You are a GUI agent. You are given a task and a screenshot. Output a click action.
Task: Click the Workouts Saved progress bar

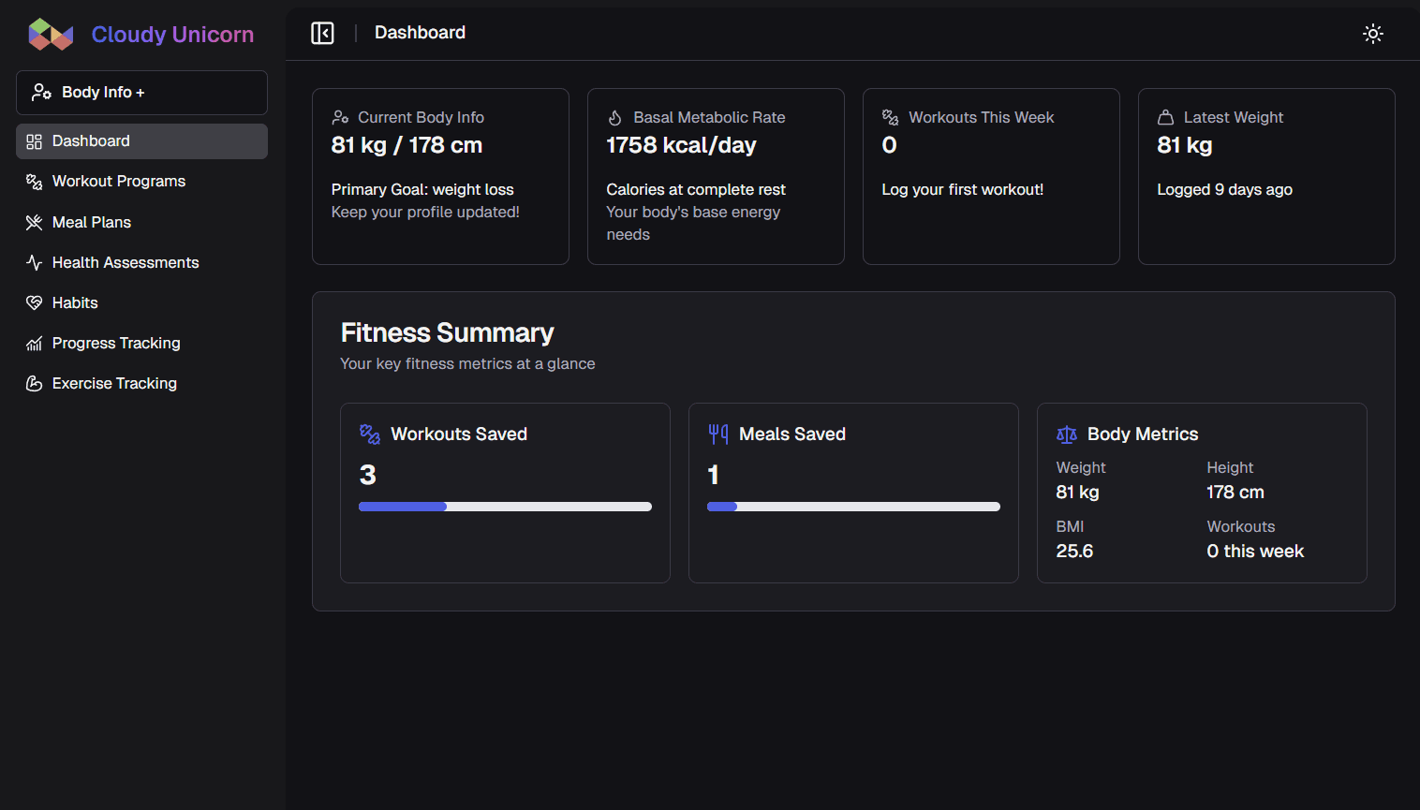[x=505, y=507]
